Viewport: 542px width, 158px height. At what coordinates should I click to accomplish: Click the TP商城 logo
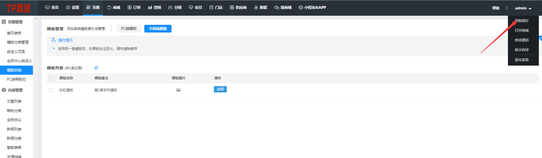(x=18, y=8)
